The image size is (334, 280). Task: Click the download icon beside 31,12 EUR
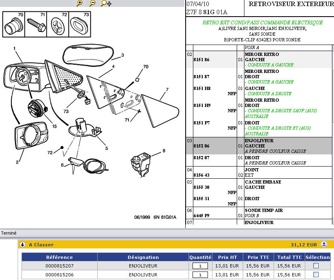pyautogui.click(x=324, y=244)
